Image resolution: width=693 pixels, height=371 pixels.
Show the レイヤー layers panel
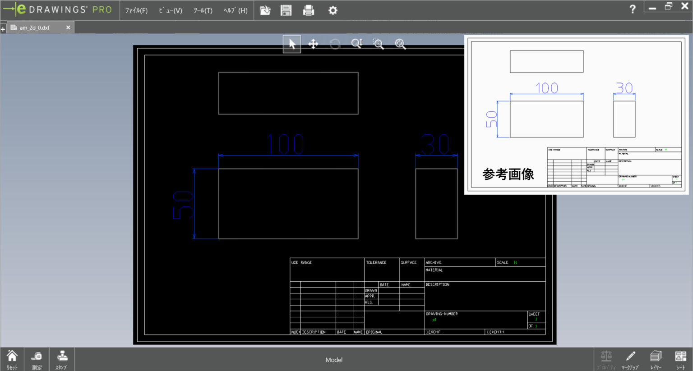point(656,358)
